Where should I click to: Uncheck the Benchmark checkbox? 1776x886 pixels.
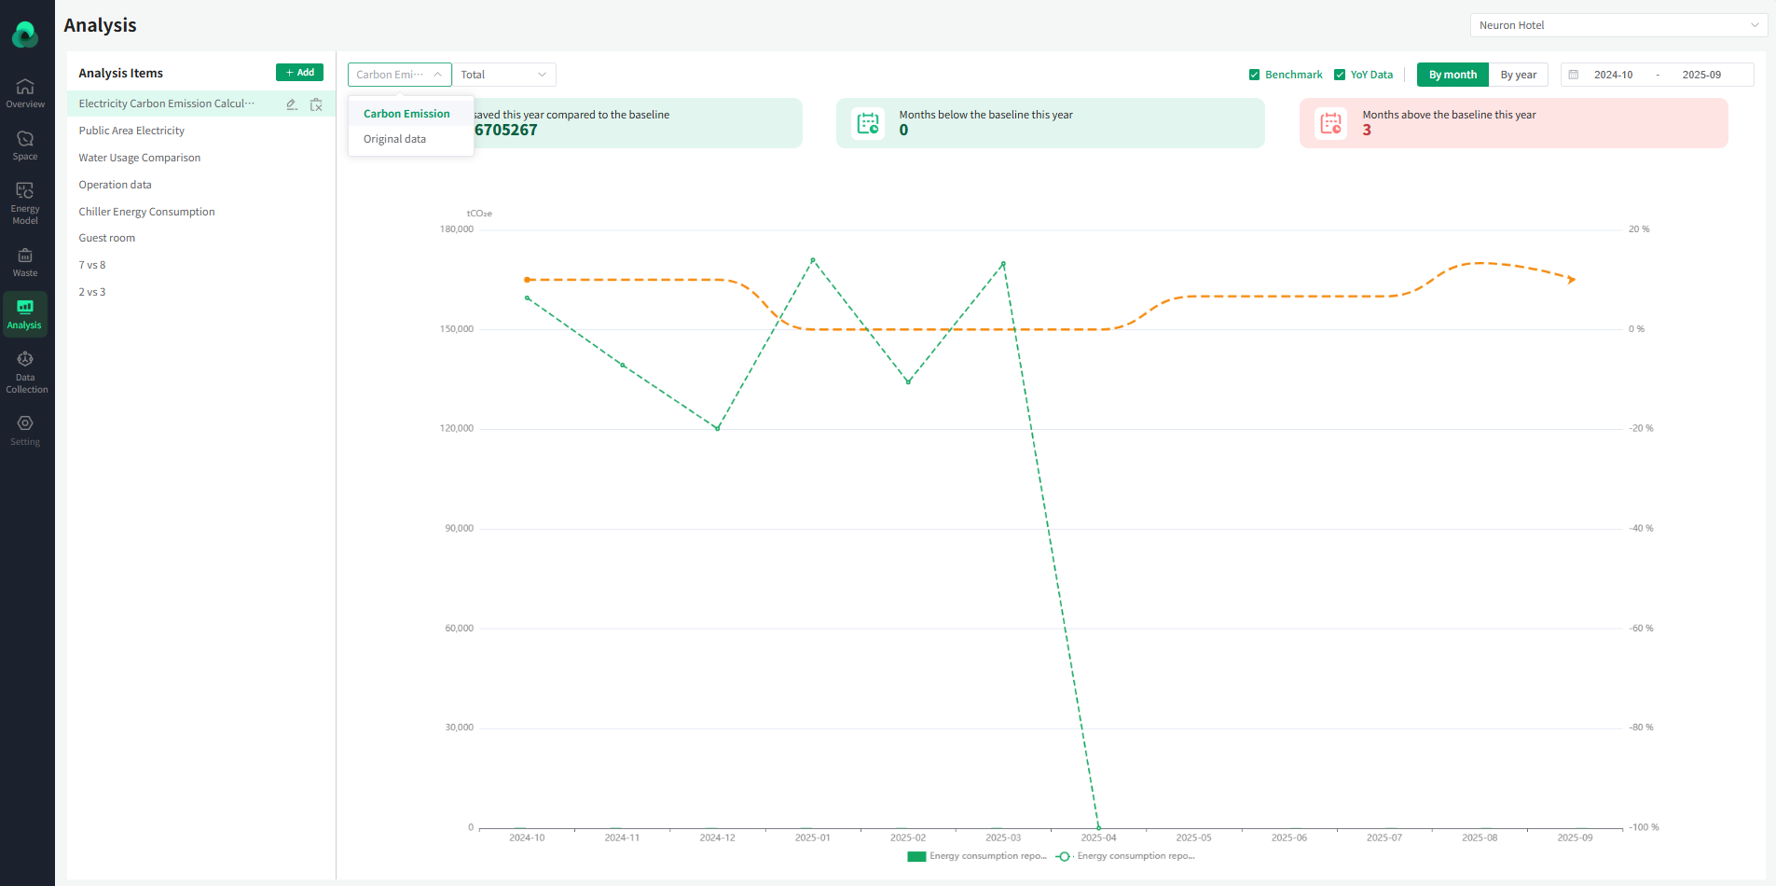1254,75
